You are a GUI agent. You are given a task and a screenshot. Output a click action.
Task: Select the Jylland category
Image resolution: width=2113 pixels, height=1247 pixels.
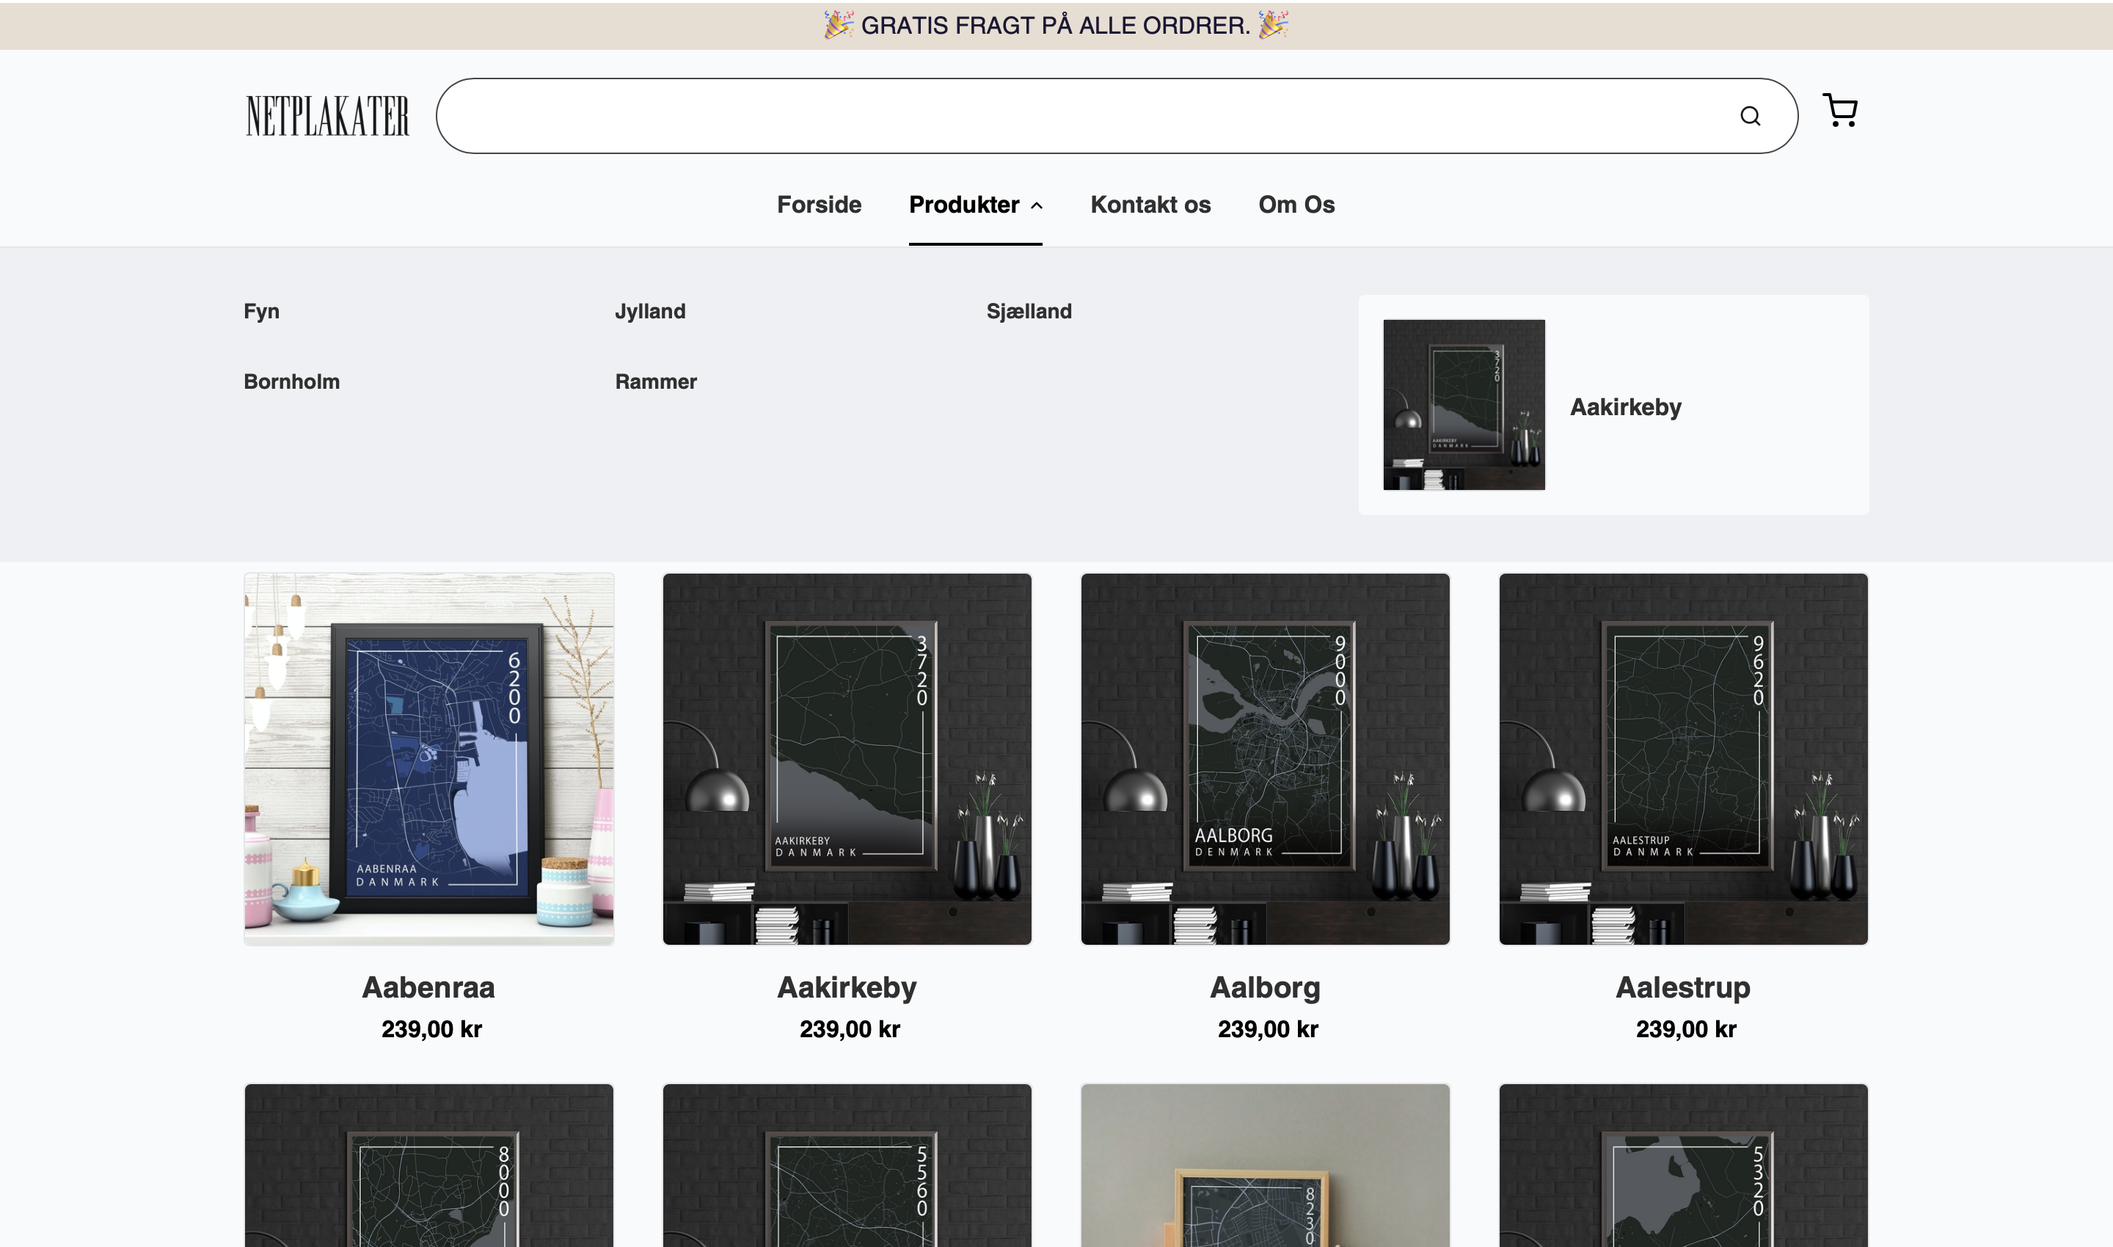[650, 312]
